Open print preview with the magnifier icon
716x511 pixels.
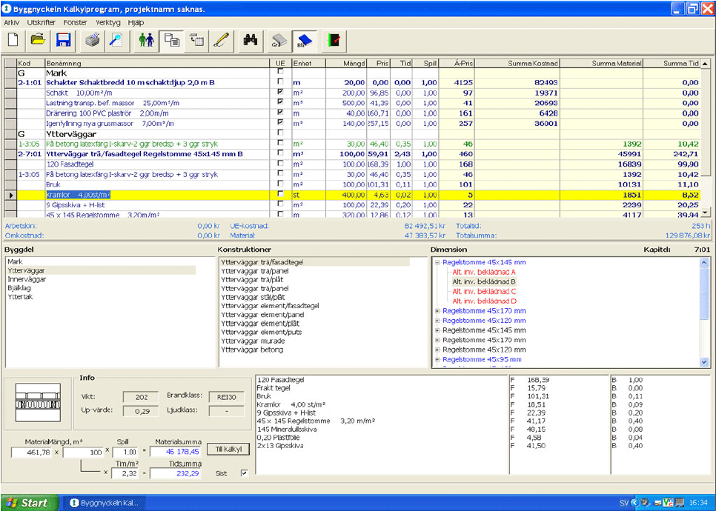click(116, 40)
